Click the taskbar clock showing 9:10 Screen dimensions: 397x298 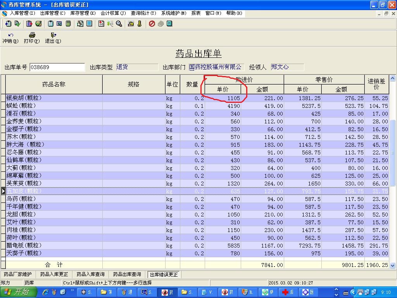[x=386, y=293]
